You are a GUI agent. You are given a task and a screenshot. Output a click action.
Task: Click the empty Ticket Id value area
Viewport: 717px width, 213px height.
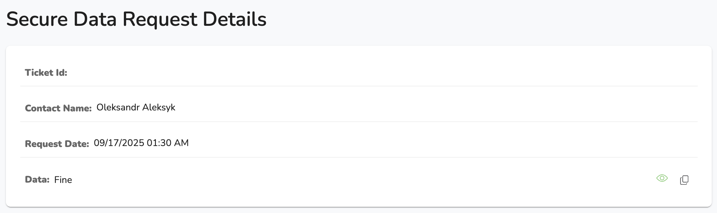pos(382,73)
